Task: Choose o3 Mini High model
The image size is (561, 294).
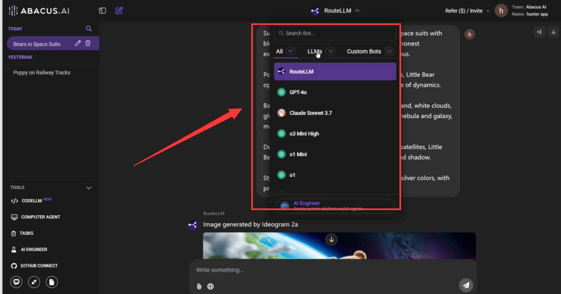Action: [335, 133]
